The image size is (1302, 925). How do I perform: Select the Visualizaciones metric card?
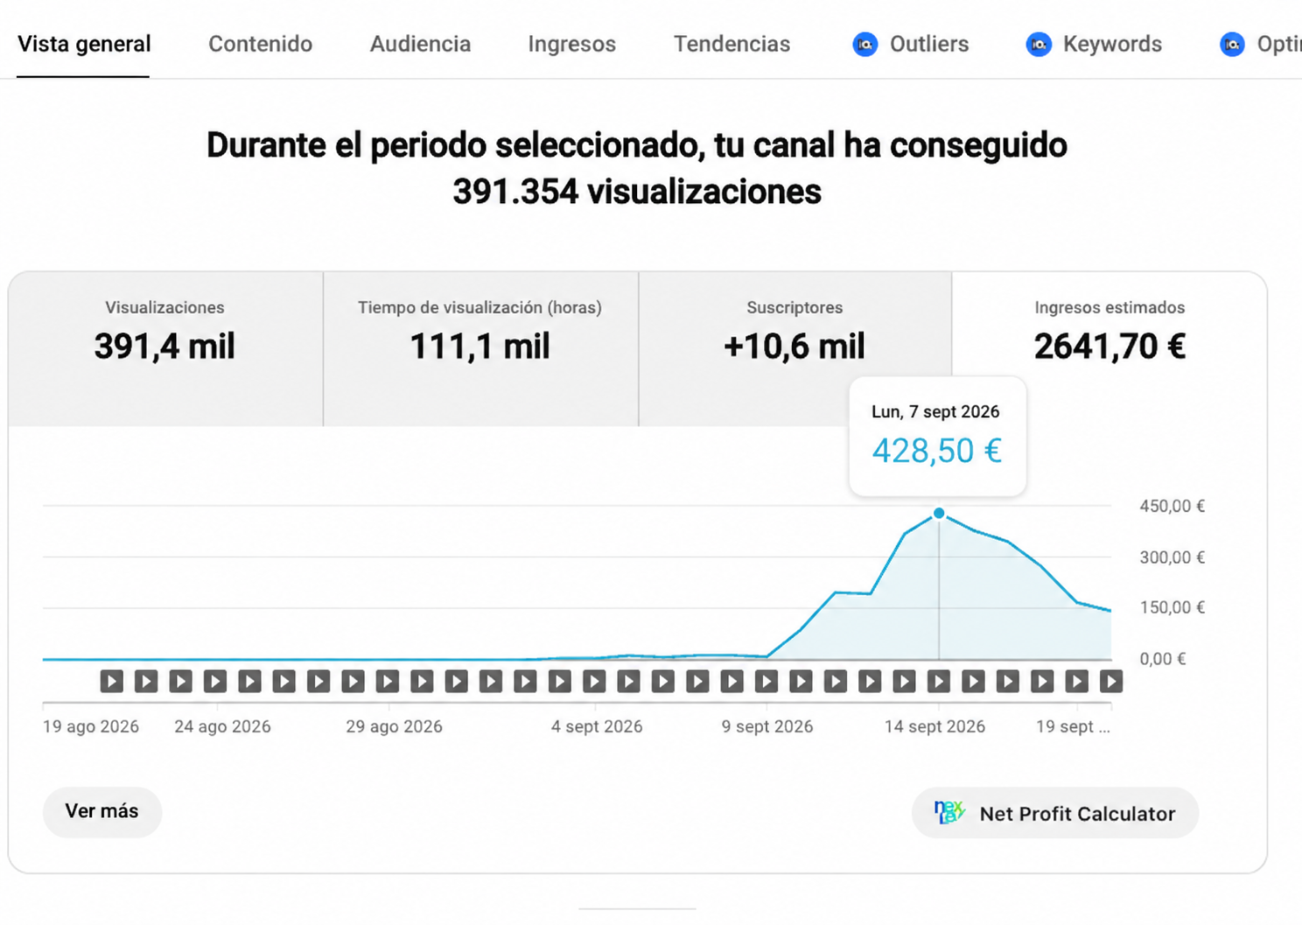165,349
